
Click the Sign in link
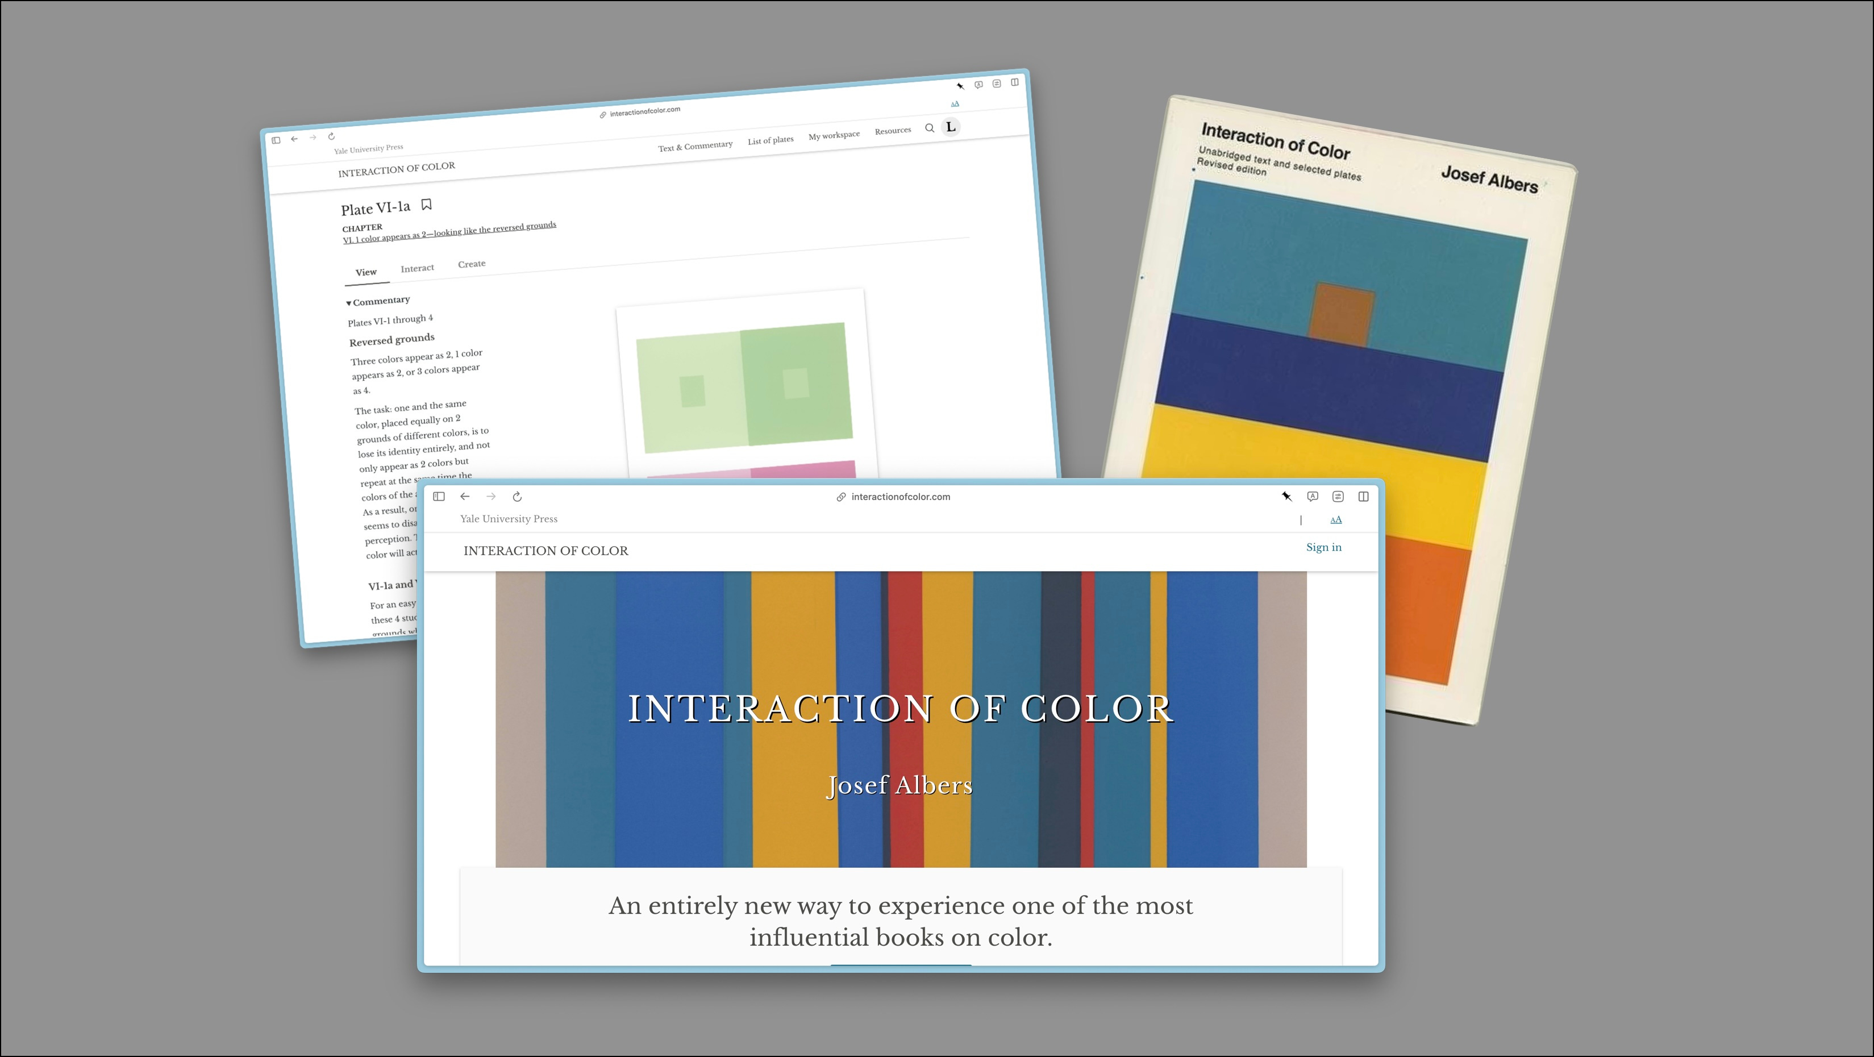1323,547
